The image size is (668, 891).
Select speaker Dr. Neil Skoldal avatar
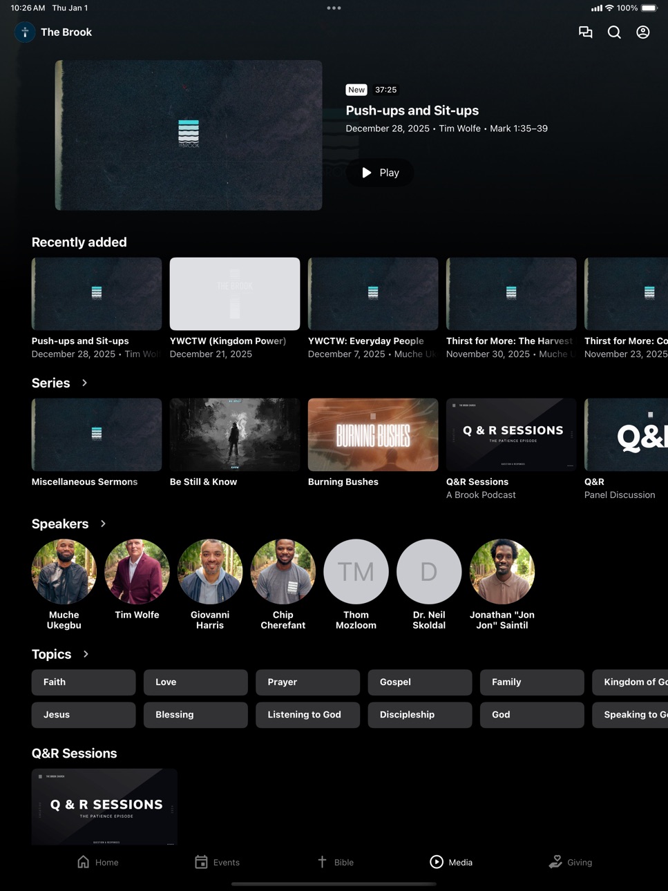429,572
